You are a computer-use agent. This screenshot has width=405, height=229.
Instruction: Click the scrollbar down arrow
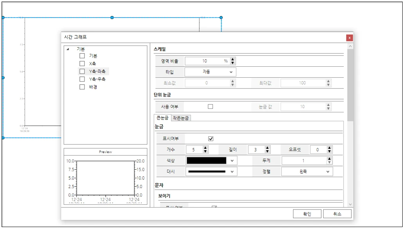point(350,204)
